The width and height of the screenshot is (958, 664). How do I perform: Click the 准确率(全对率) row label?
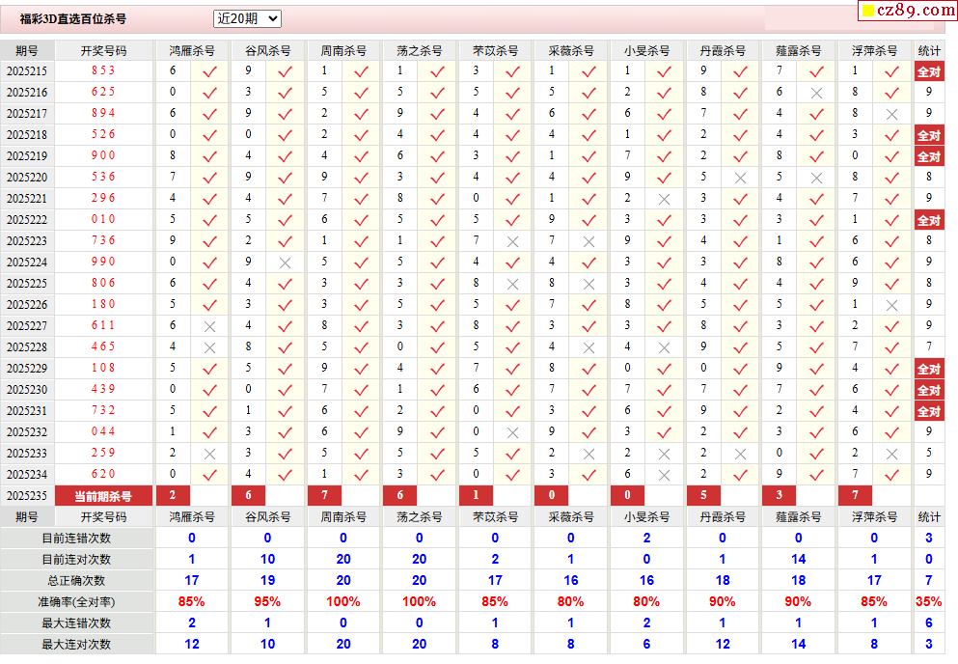pyautogui.click(x=76, y=602)
